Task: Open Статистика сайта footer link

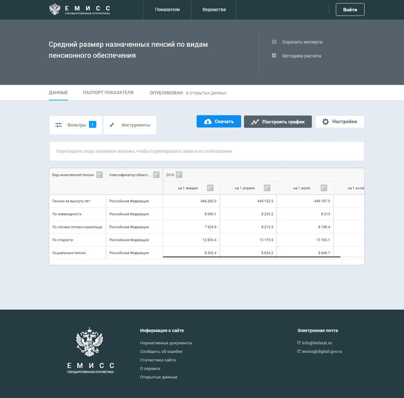Action: pyautogui.click(x=158, y=360)
